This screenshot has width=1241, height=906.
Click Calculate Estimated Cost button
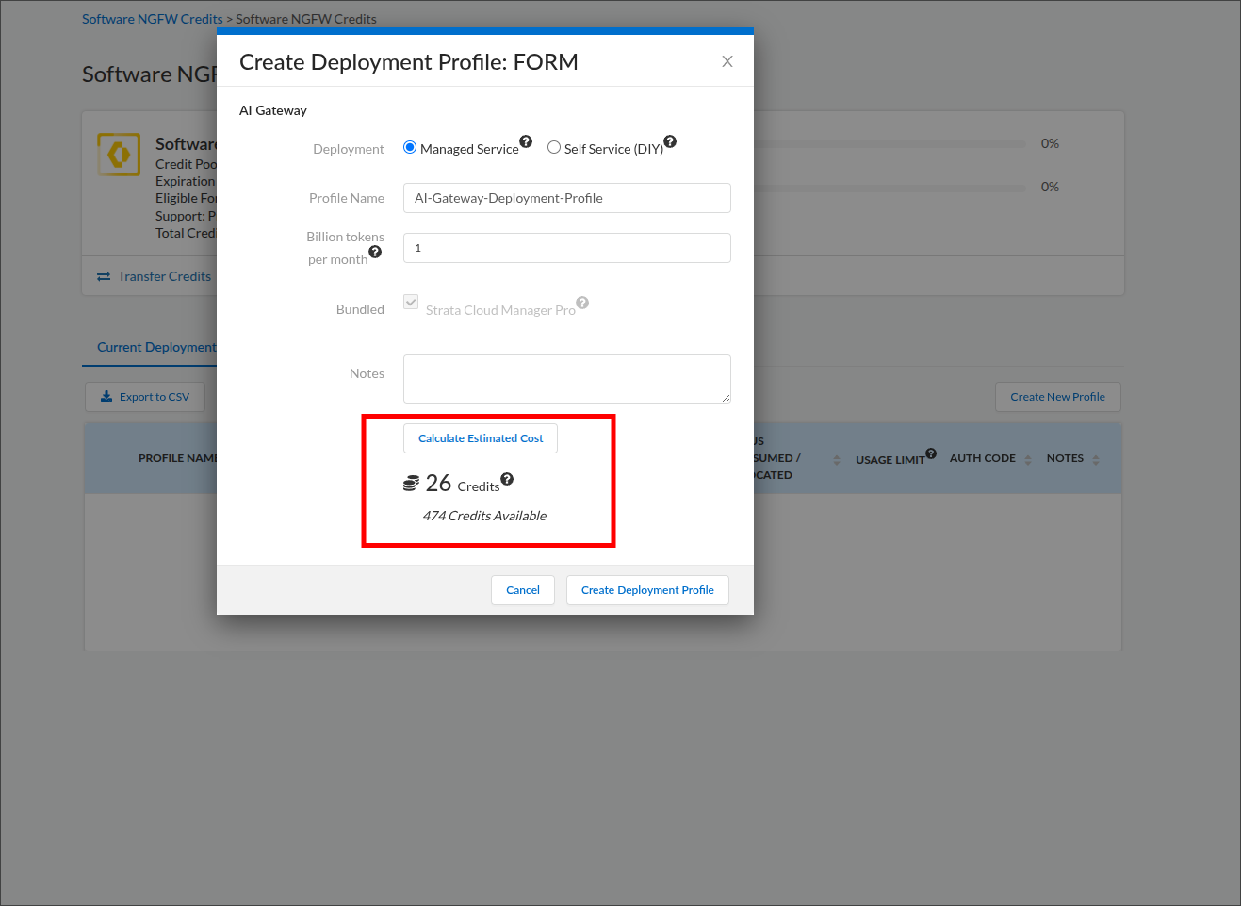(x=481, y=438)
